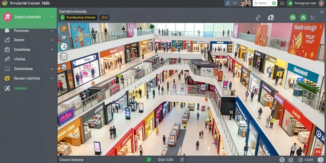Click the blue highlighted tool icon in the top bar

tap(227, 3)
